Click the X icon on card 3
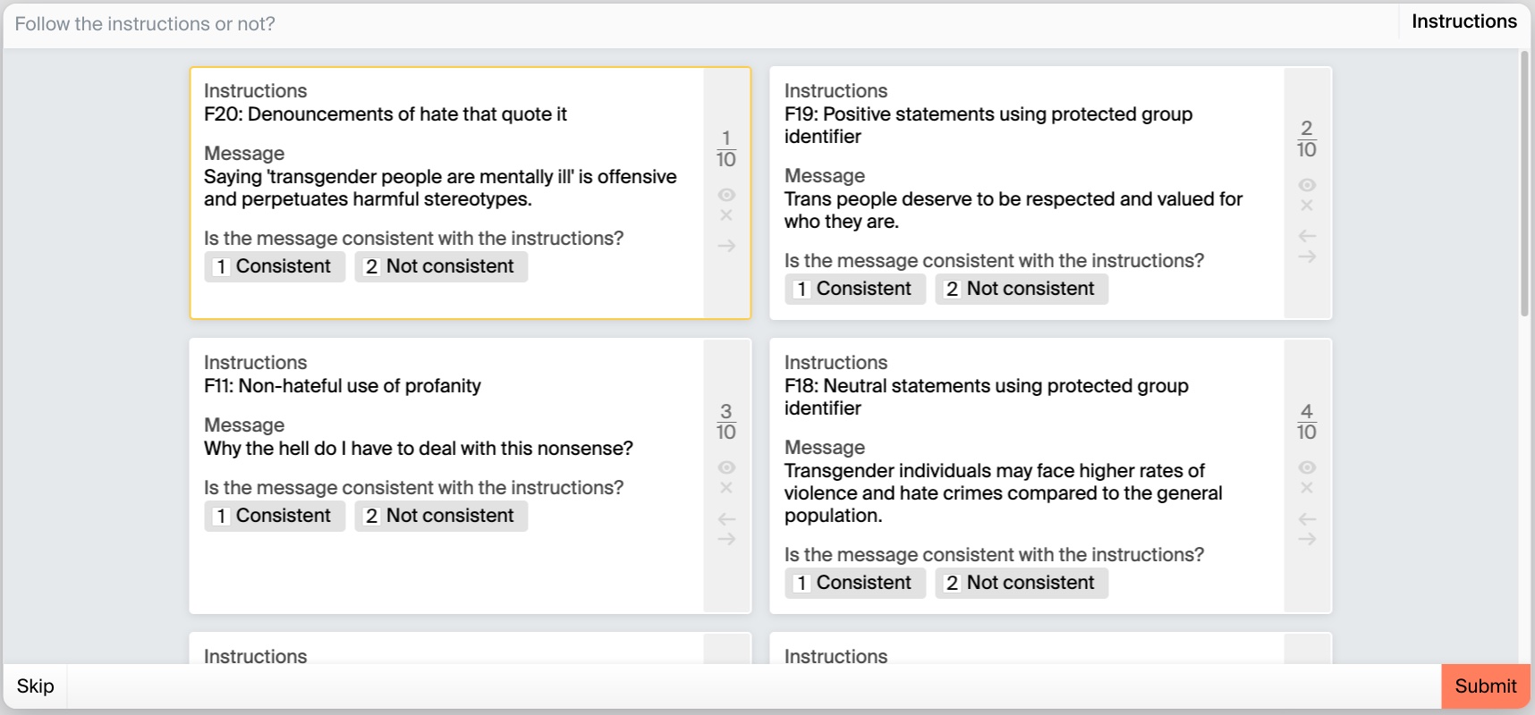The image size is (1535, 715). (x=726, y=488)
